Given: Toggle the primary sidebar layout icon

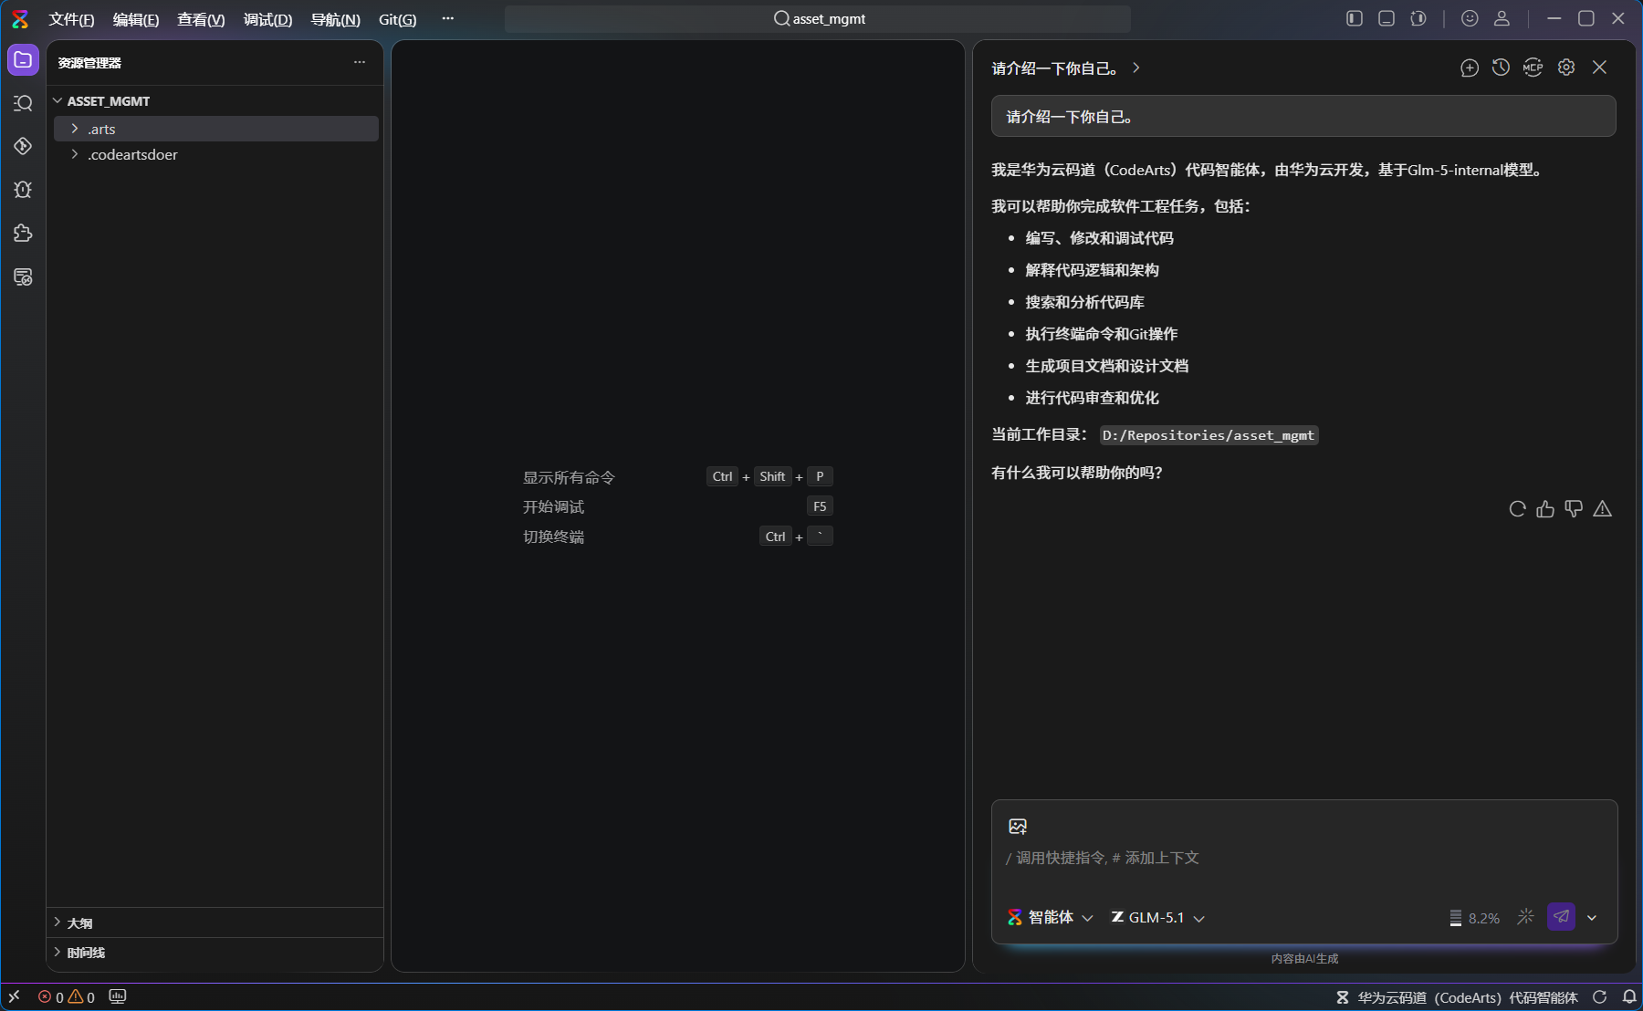Looking at the screenshot, I should 1355,18.
